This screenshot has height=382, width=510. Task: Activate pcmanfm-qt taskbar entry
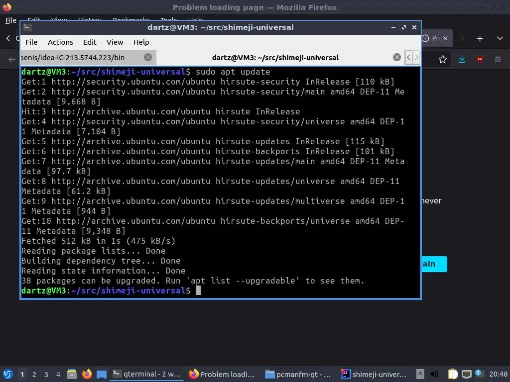click(298, 374)
